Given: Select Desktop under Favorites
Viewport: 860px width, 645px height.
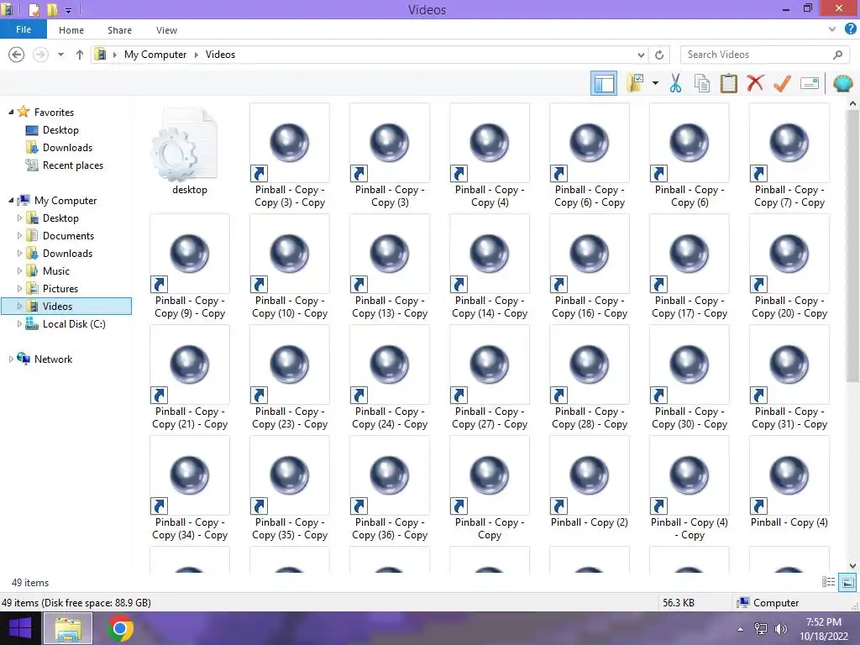Looking at the screenshot, I should [x=60, y=130].
